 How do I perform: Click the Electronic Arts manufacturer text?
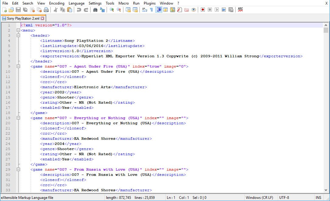point(92,87)
